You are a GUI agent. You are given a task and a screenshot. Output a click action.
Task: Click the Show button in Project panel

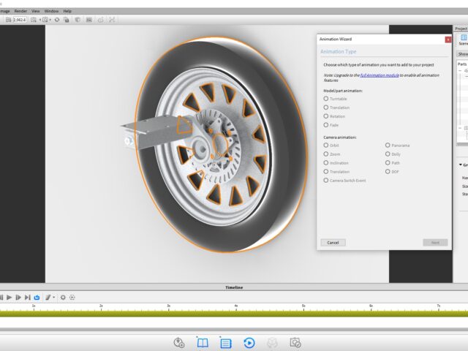click(x=463, y=54)
